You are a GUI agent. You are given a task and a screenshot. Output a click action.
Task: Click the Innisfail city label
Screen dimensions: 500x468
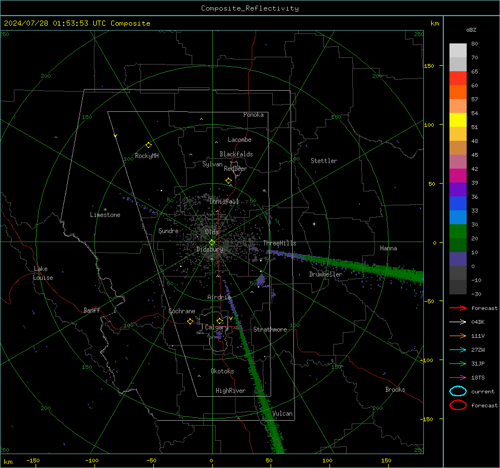[x=224, y=201]
